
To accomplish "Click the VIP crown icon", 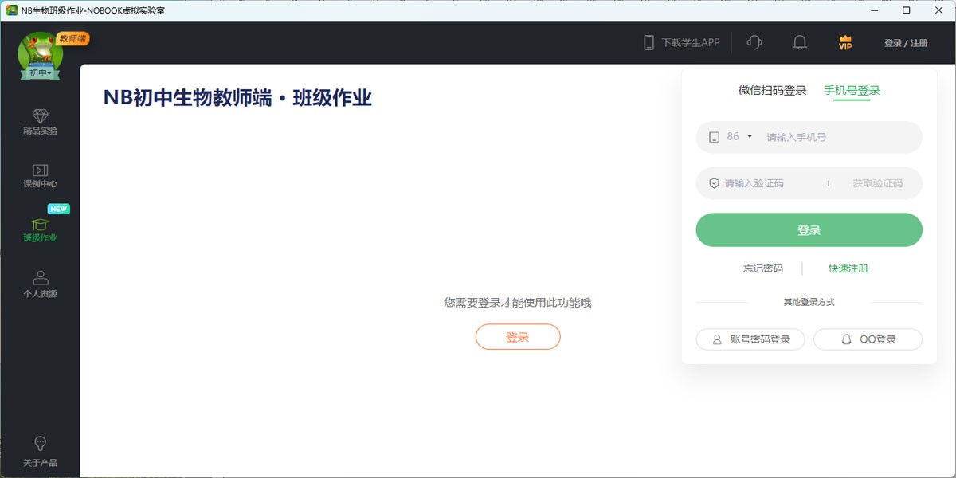I will (845, 43).
